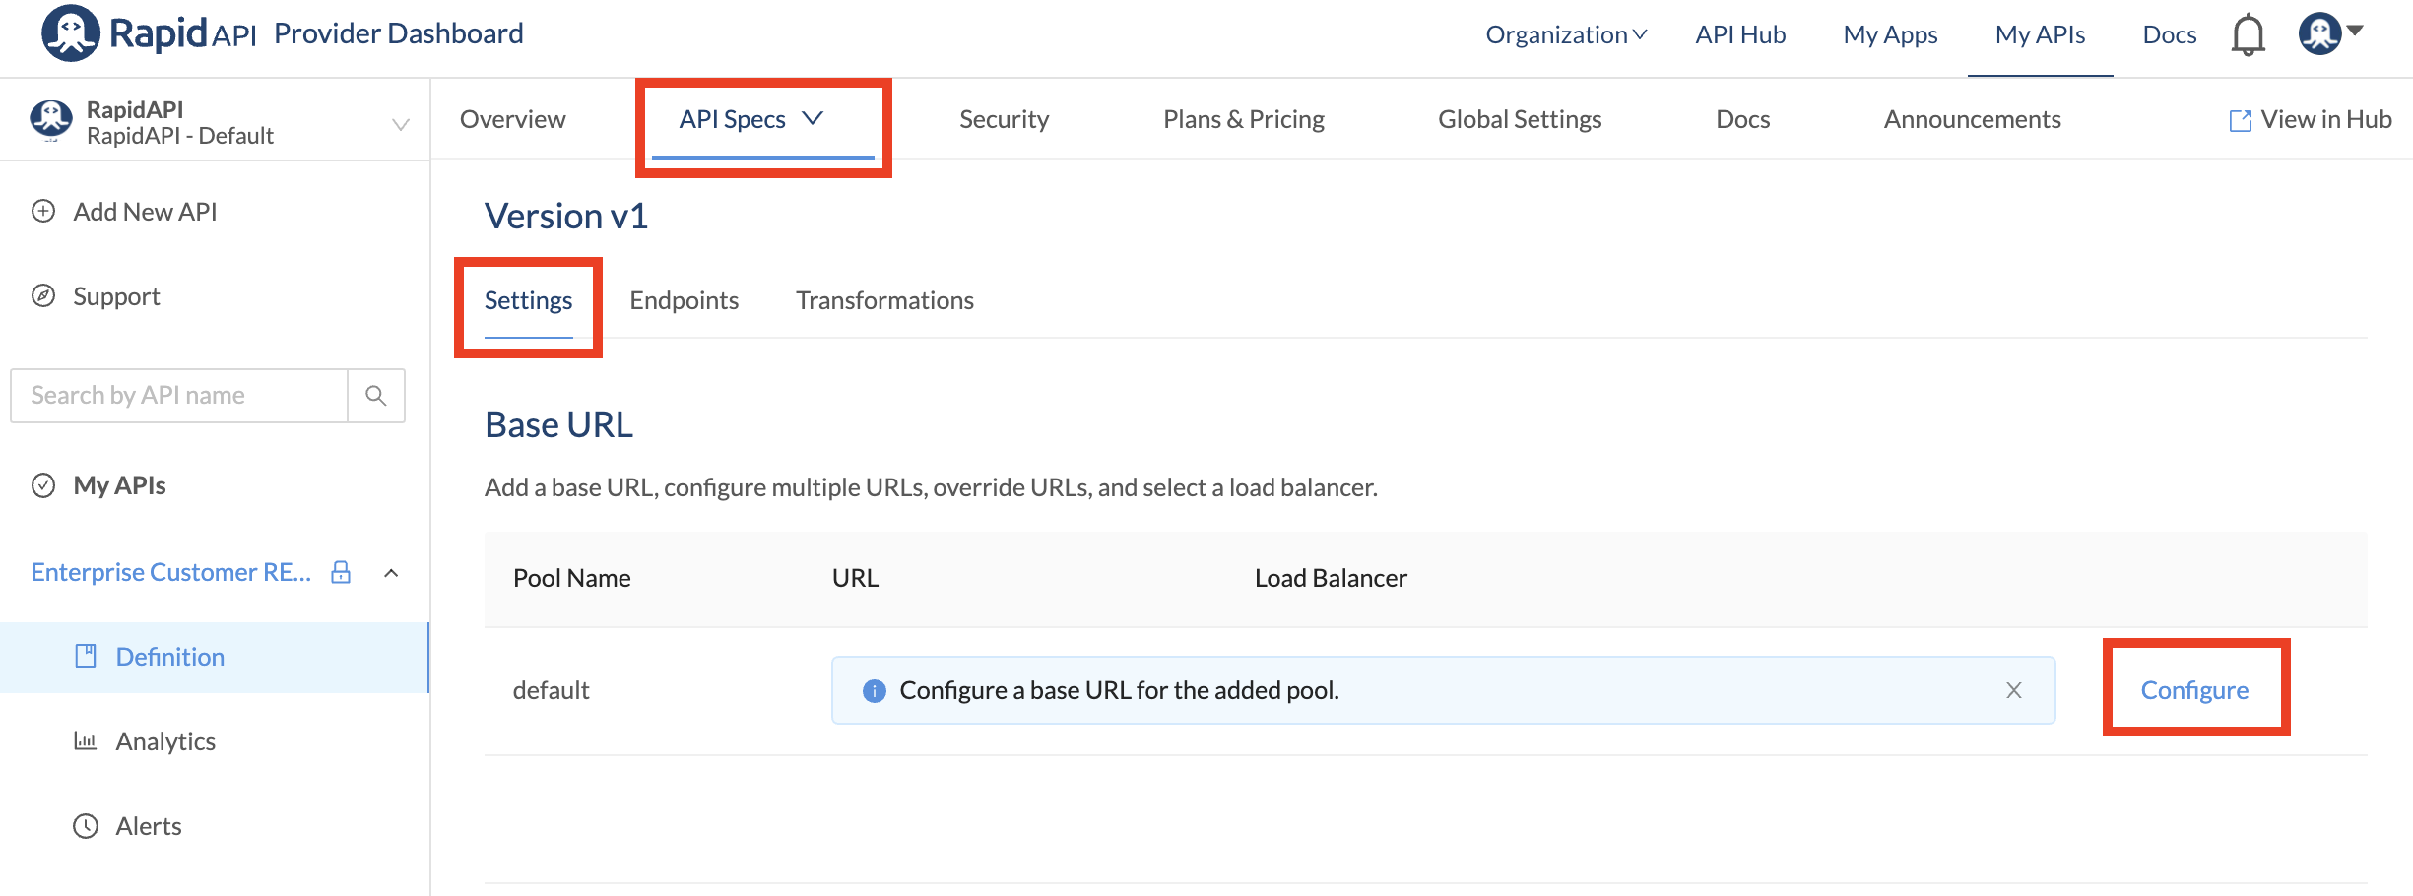Click the search magnifier icon
2413x896 pixels.
pyautogui.click(x=376, y=396)
